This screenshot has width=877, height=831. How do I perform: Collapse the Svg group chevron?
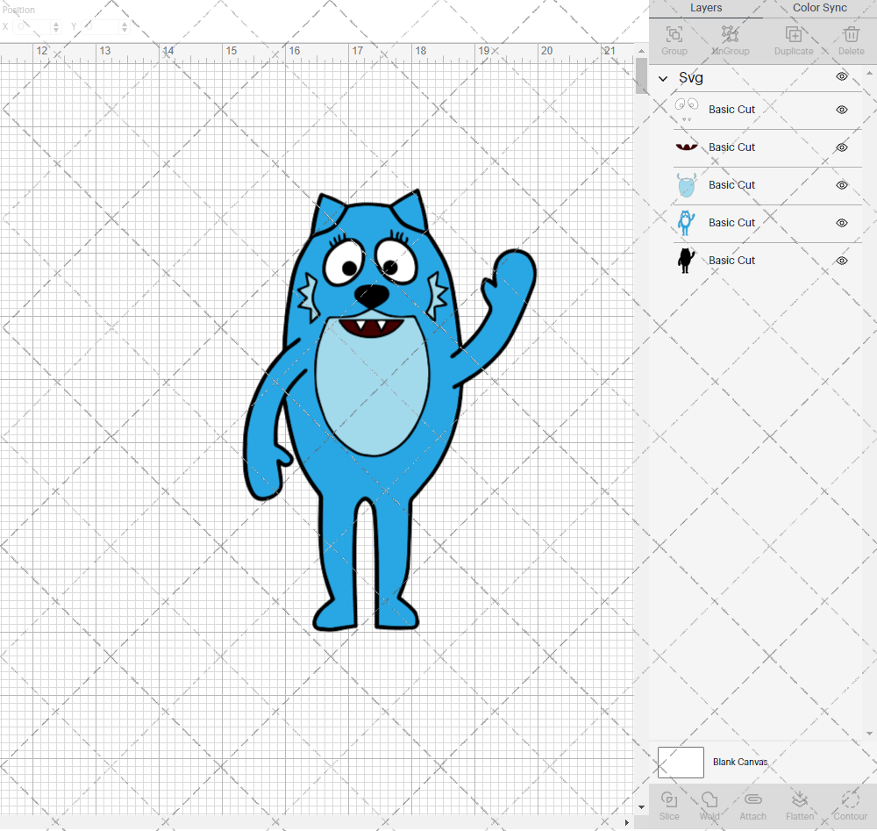[x=663, y=78]
